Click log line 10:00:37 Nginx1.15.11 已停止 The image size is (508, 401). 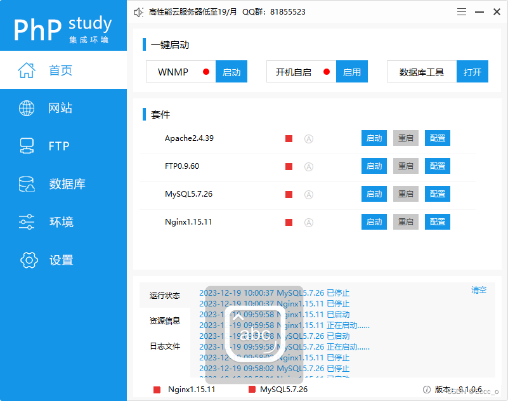click(275, 304)
